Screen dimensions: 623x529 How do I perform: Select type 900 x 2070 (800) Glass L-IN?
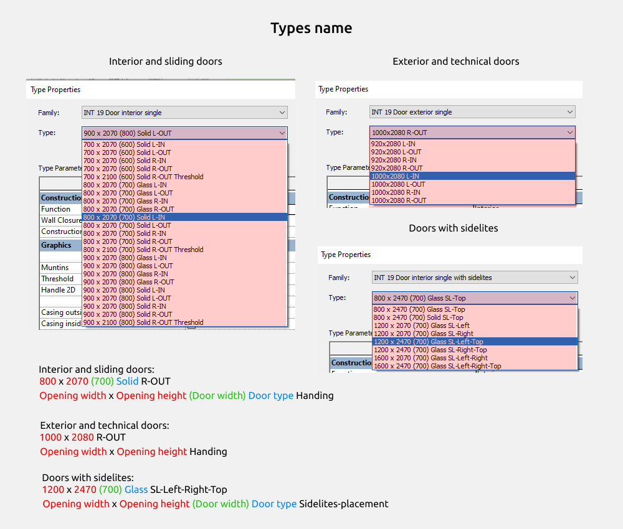tap(184, 258)
